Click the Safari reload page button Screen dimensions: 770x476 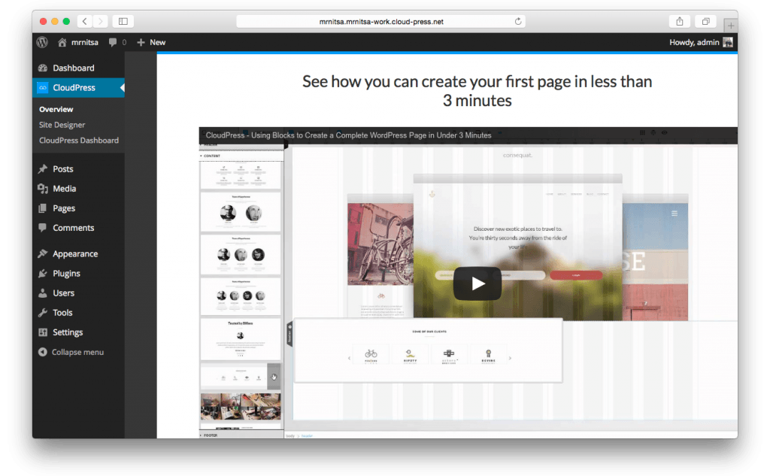click(518, 22)
